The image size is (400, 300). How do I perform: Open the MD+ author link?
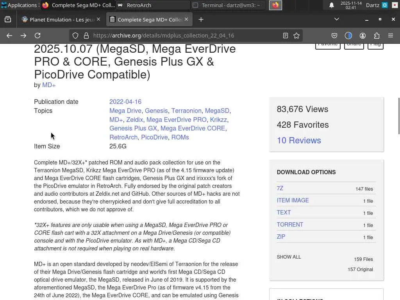click(49, 85)
